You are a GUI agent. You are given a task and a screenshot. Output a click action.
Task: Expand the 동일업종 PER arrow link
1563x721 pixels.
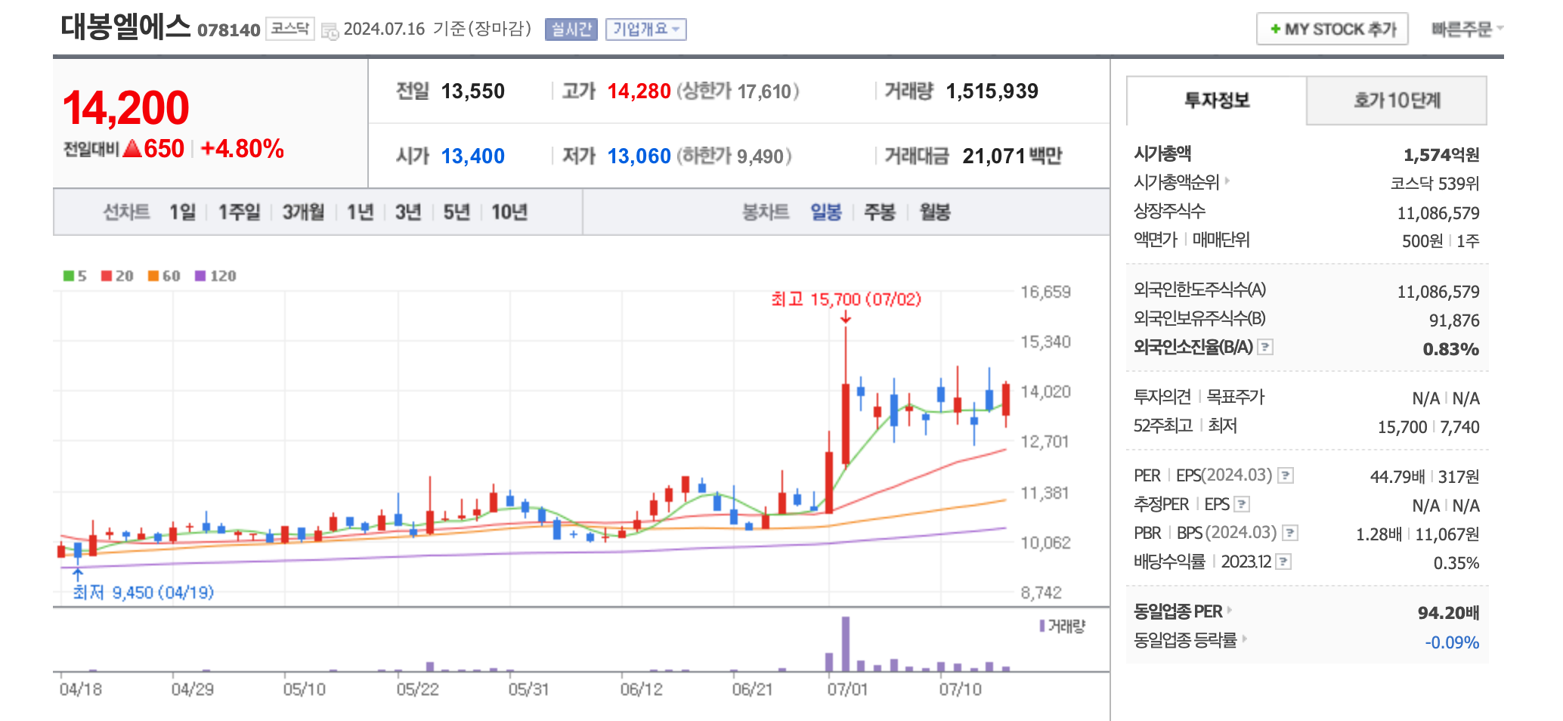coord(1230,610)
